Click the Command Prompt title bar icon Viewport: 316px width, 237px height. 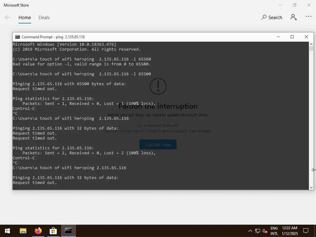coord(18,37)
